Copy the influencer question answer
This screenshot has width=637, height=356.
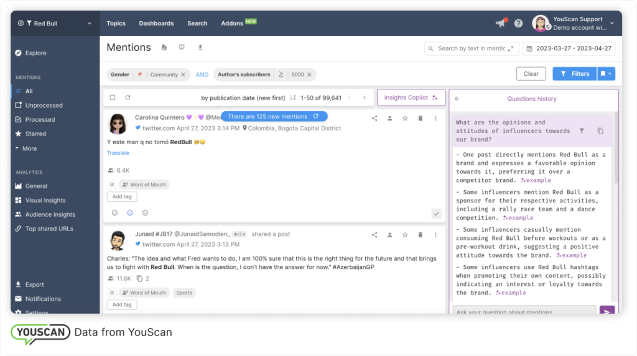600,130
